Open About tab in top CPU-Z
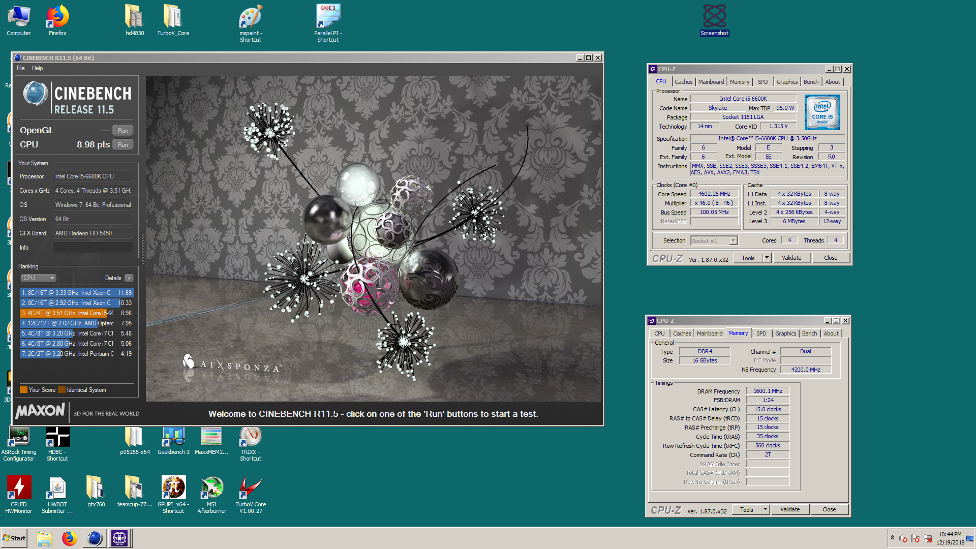Image resolution: width=976 pixels, height=549 pixels. 832,82
